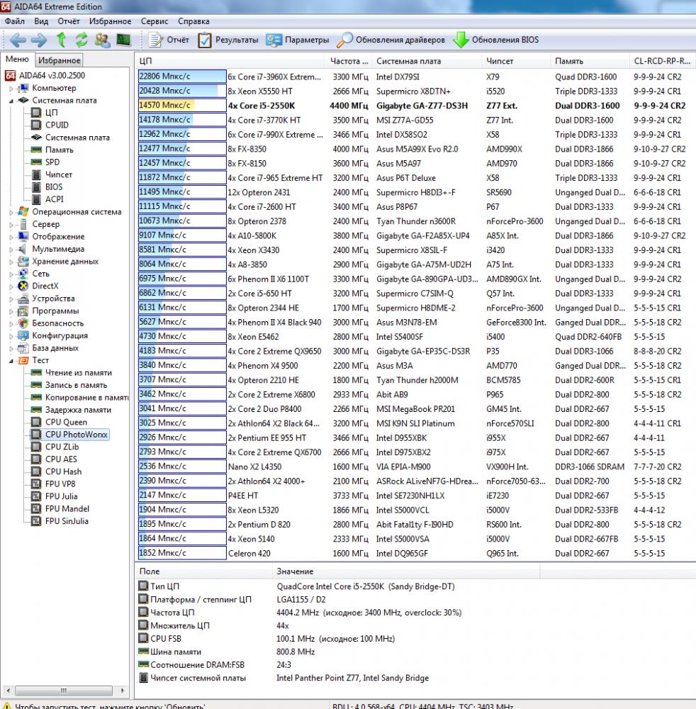Open the Избранное menu in menu bar
Image resolution: width=696 pixels, height=709 pixels.
(x=111, y=21)
